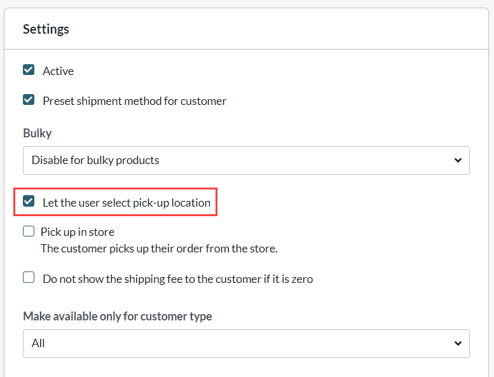
Task: Click the chevron arrow on Bulky dropdown
Action: 458,160
